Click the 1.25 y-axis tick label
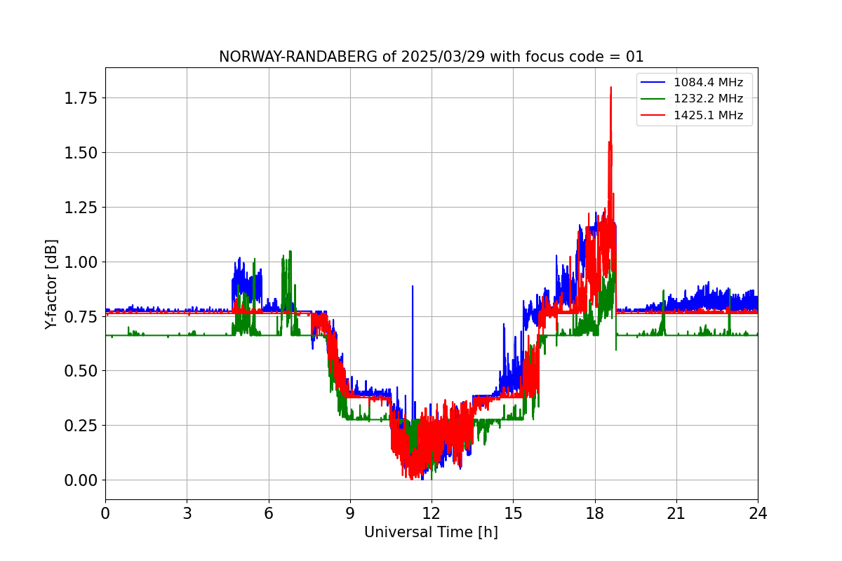 [80, 207]
